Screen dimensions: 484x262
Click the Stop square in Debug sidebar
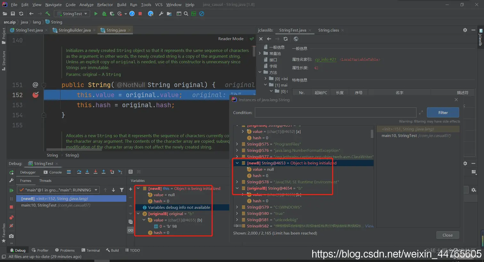(x=12, y=207)
